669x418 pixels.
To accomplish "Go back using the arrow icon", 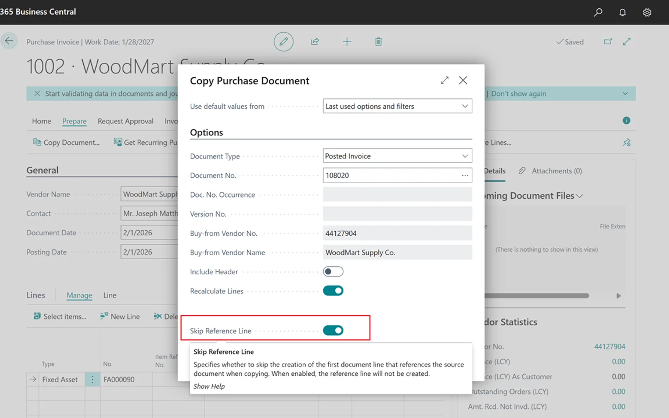I will click(x=9, y=41).
